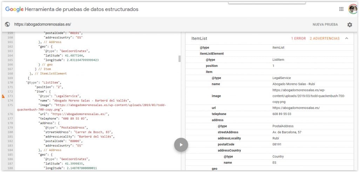359x172 pixels.
Task: Select name value Abogado Moreno Salas - Rubí
Action: point(294,84)
